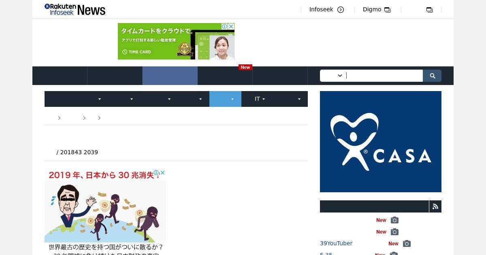
Task: Click the 2019年 ad cartoon illustration
Action: [x=105, y=211]
